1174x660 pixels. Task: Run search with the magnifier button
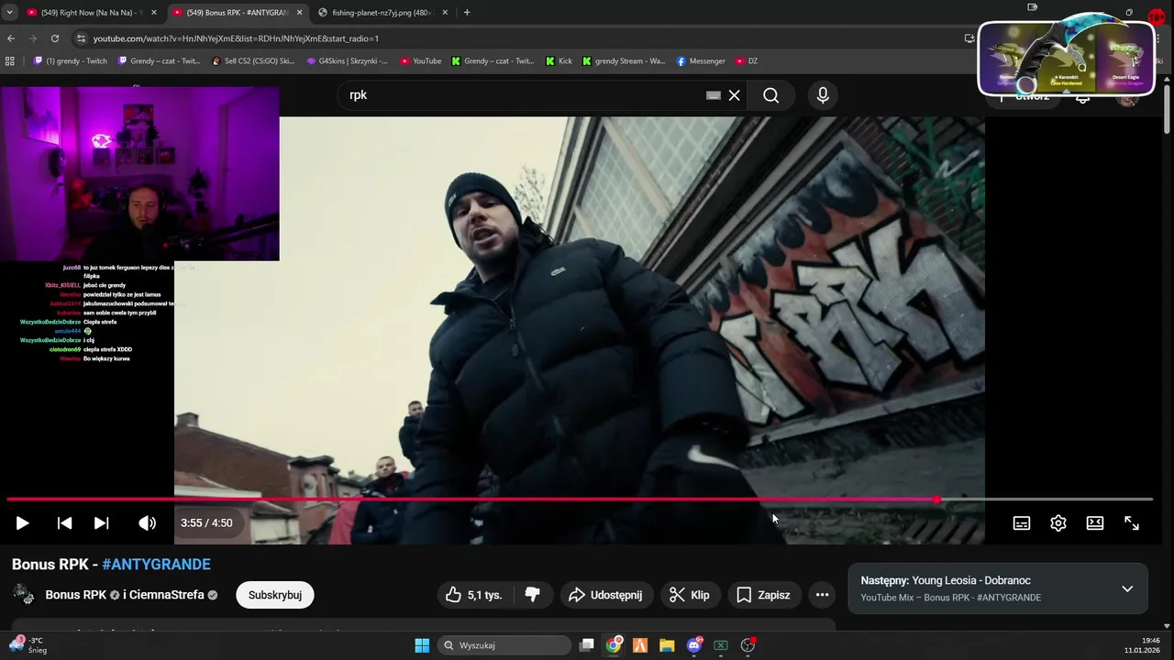[x=771, y=95]
